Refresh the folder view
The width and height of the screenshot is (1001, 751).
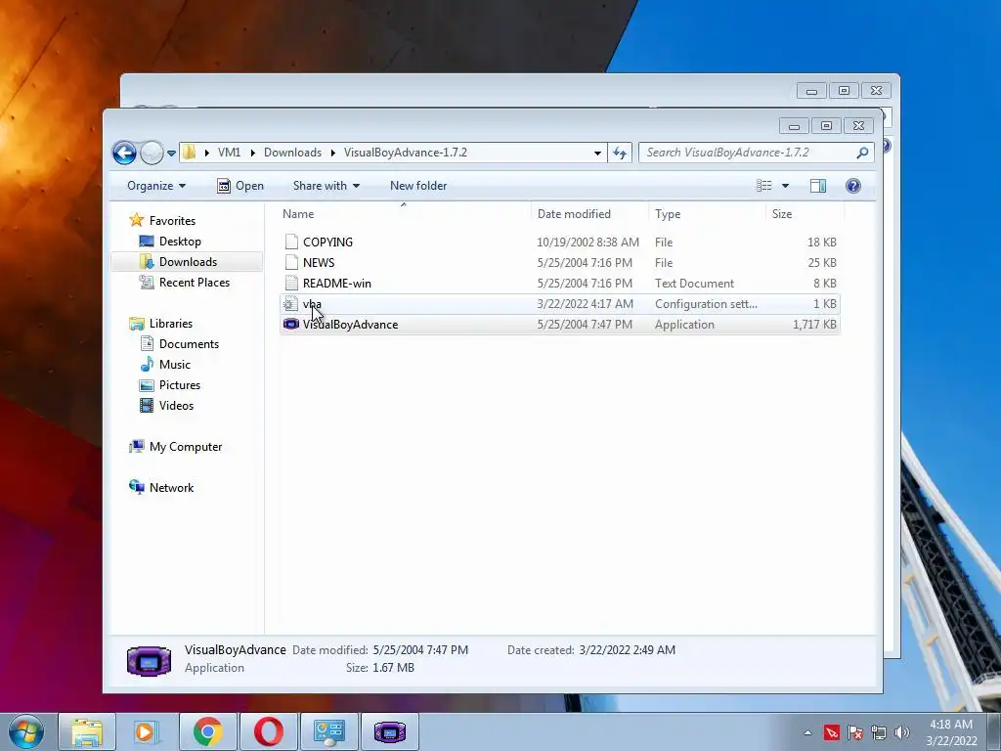pos(619,153)
